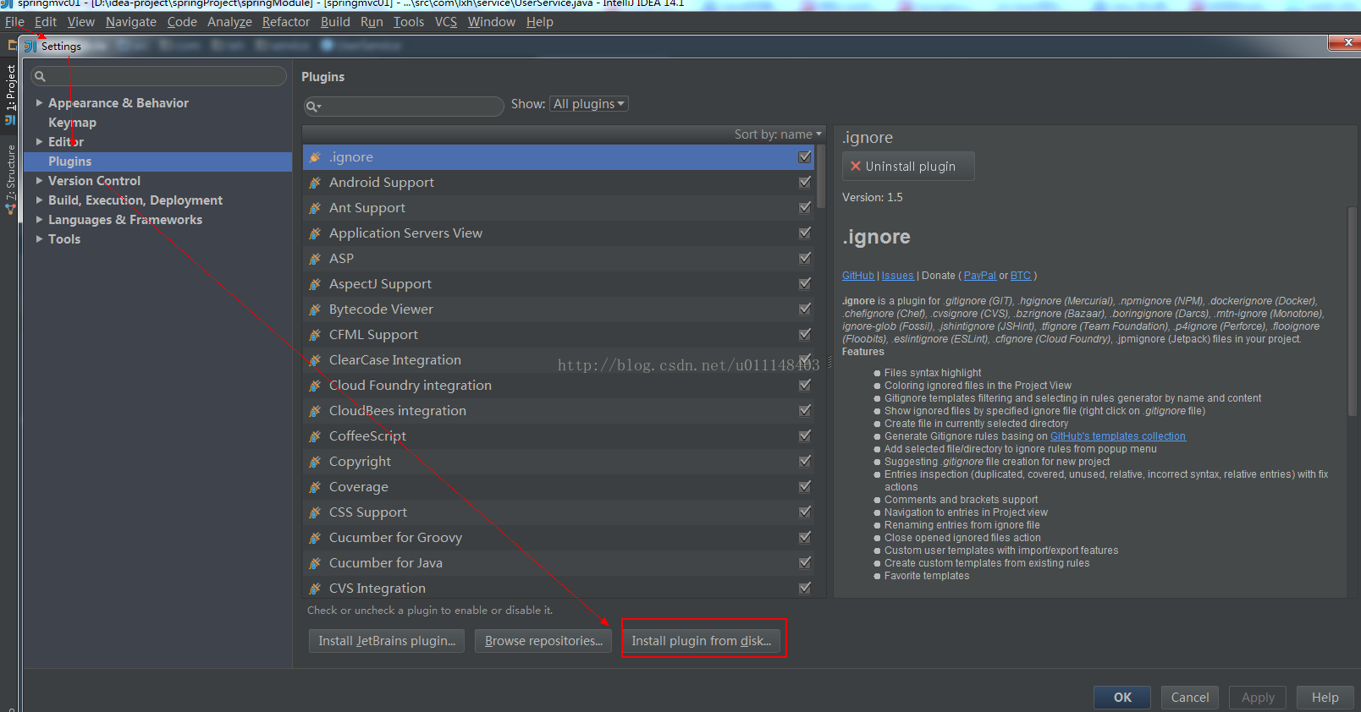Viewport: 1361px width, 712px height.
Task: Disable the .ignore plugin checkbox
Action: tap(805, 156)
